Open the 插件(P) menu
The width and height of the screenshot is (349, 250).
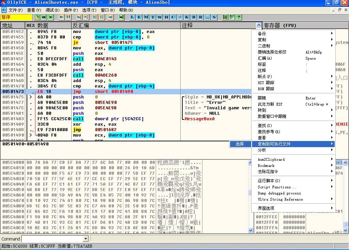(x=71, y=10)
